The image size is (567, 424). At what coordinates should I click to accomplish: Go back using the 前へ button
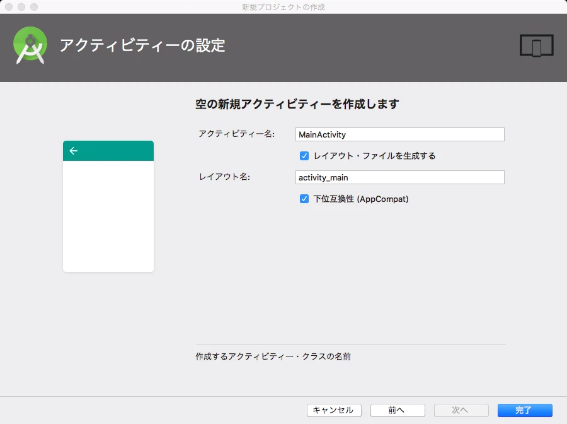point(397,409)
